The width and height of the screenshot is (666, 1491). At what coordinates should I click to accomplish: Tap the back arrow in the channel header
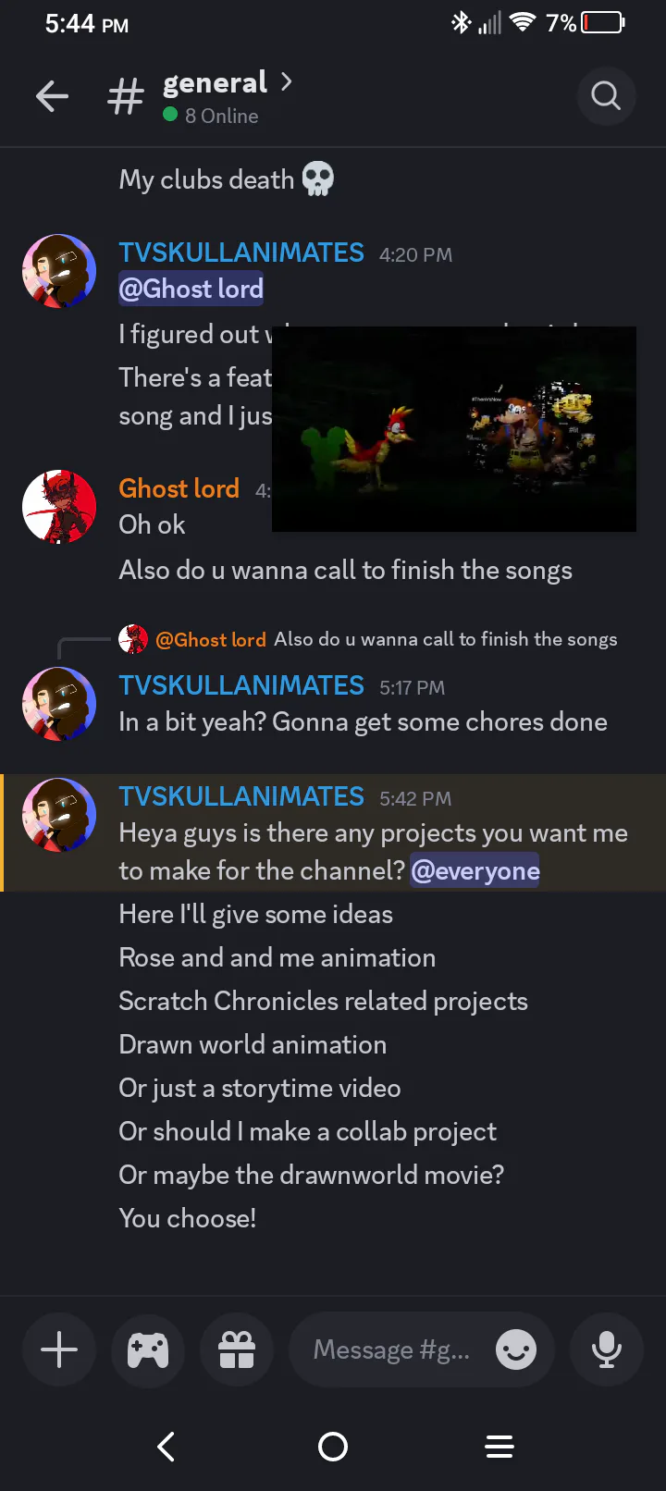tap(53, 96)
